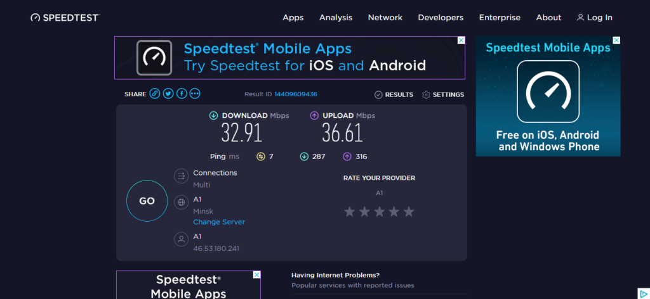The width and height of the screenshot is (650, 299).
Task: Open result ID 14409609436 link
Action: (x=296, y=94)
